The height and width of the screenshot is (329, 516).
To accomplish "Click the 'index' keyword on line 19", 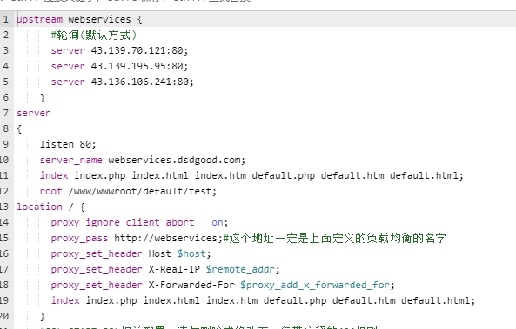I will (x=65, y=300).
